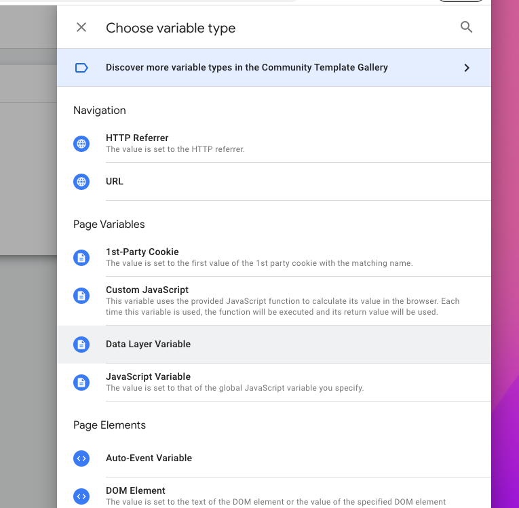Click the 1st-Party Cookie document icon
This screenshot has height=508, width=519.
click(81, 258)
